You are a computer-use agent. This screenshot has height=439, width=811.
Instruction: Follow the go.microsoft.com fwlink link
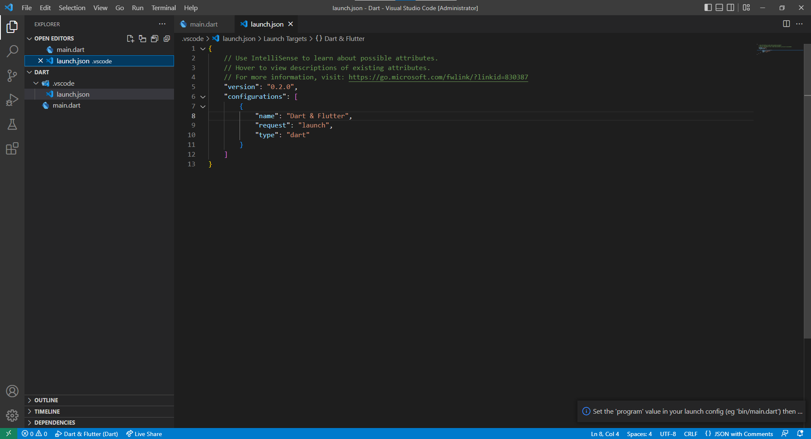point(438,77)
